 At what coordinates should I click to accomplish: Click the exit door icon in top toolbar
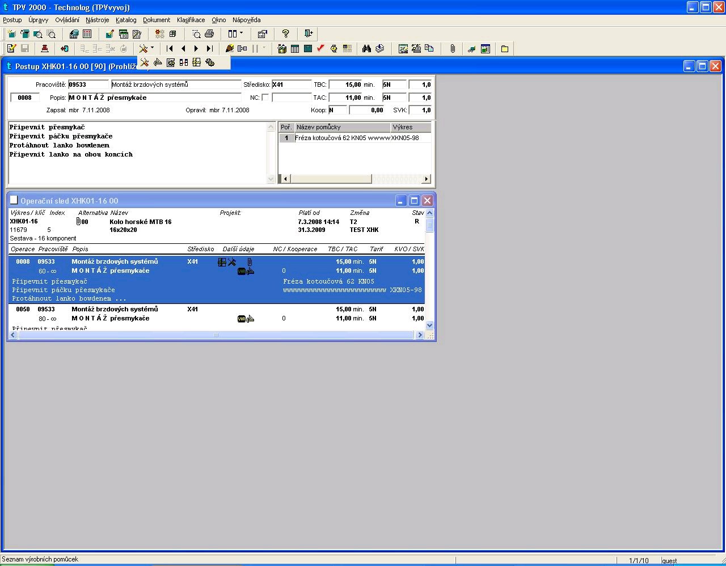point(308,34)
